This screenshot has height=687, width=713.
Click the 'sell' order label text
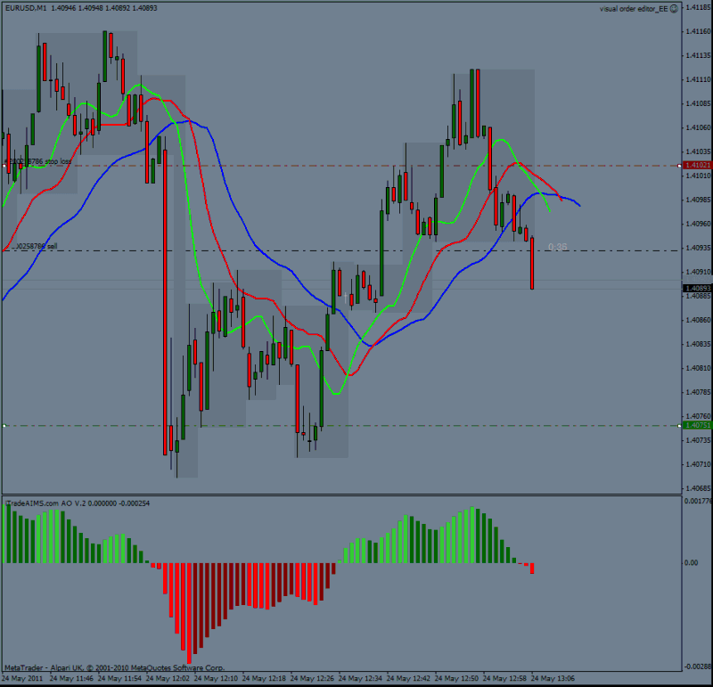(x=53, y=247)
